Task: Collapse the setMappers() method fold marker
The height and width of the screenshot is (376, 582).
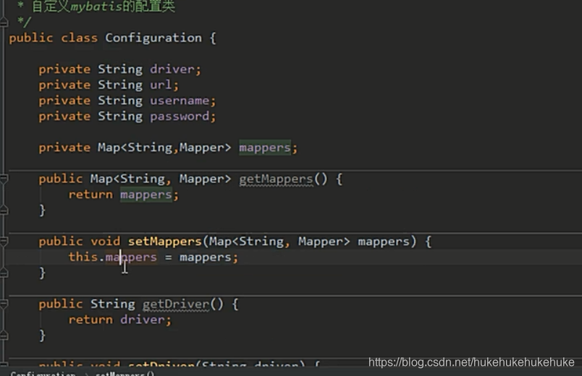Action: click(4, 242)
